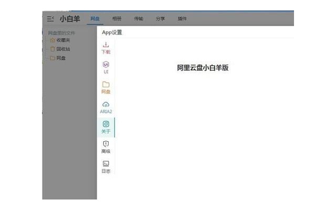Click the 网盘里的文件 header
This screenshot has height=210, width=336.
pyautogui.click(x=61, y=33)
